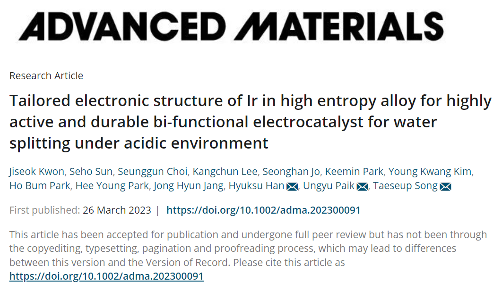Open Hyuksu Han author name link
Image resolution: width=502 pixels, height=299 pixels.
pyautogui.click(x=257, y=186)
